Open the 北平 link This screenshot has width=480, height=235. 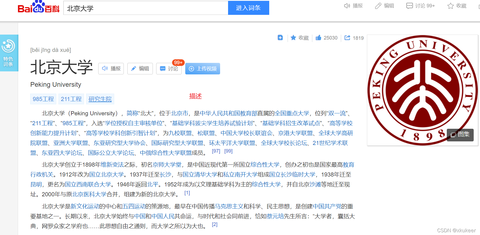153,184
